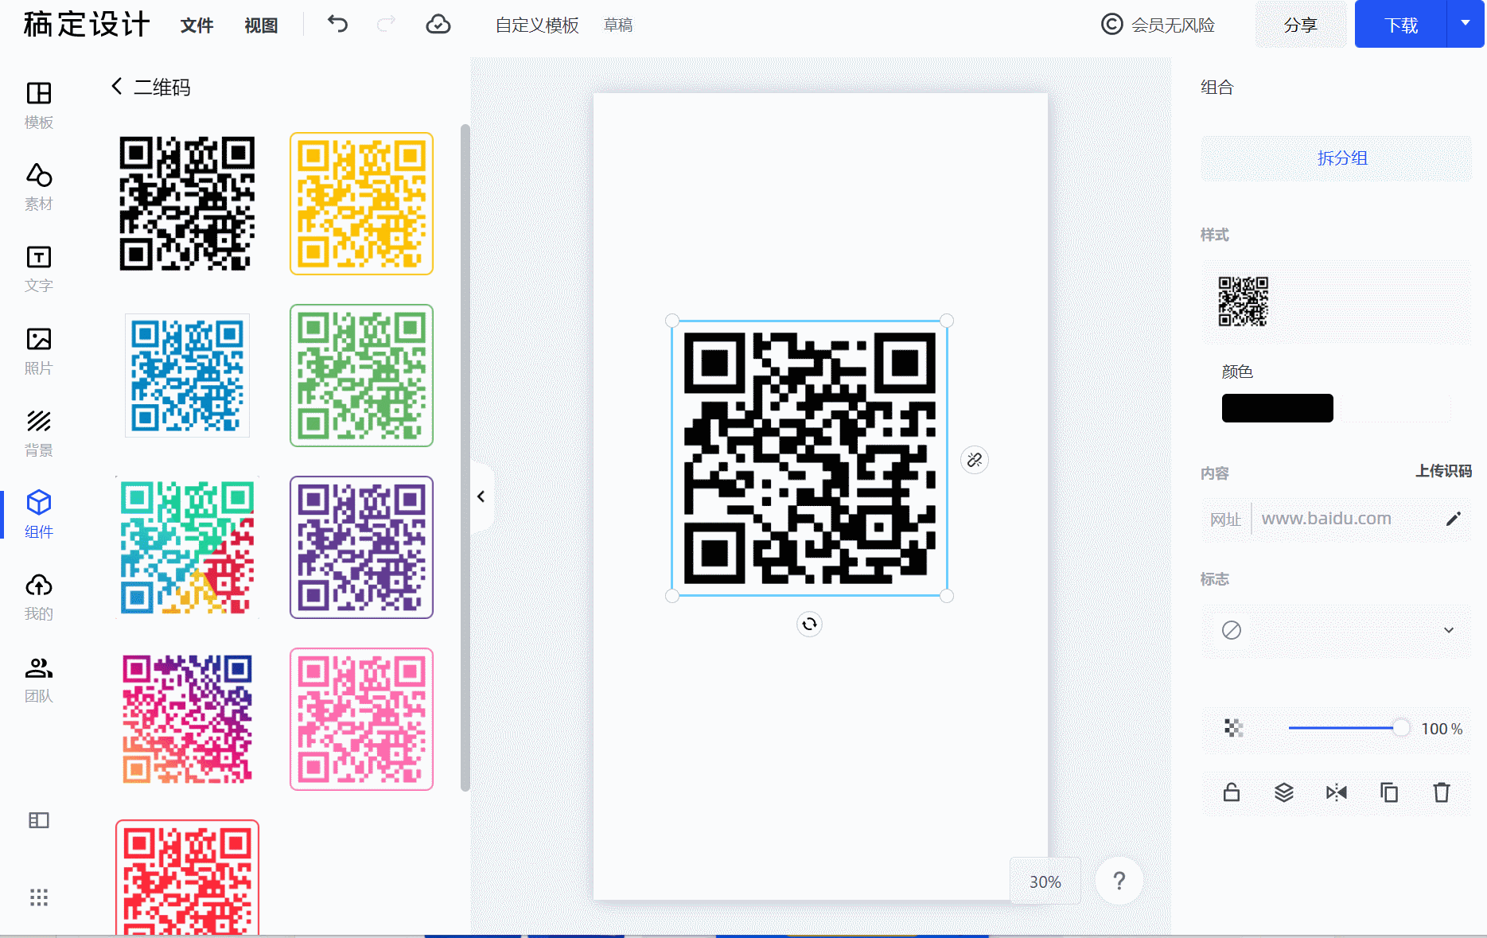Screen dimensions: 1487x938
Task: Open the layer order icon
Action: coord(1284,792)
